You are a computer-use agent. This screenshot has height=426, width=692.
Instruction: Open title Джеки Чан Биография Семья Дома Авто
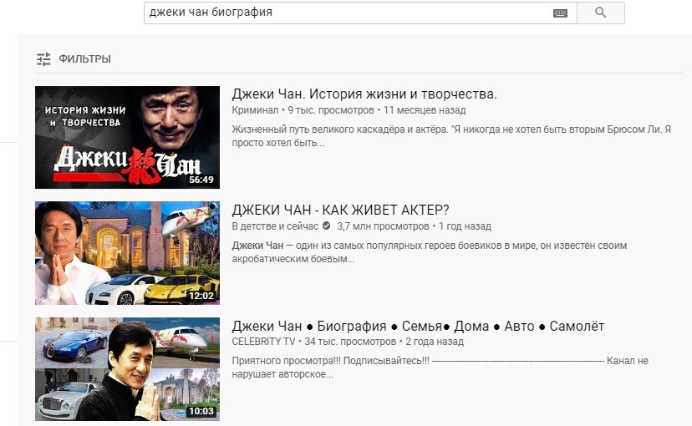click(417, 326)
